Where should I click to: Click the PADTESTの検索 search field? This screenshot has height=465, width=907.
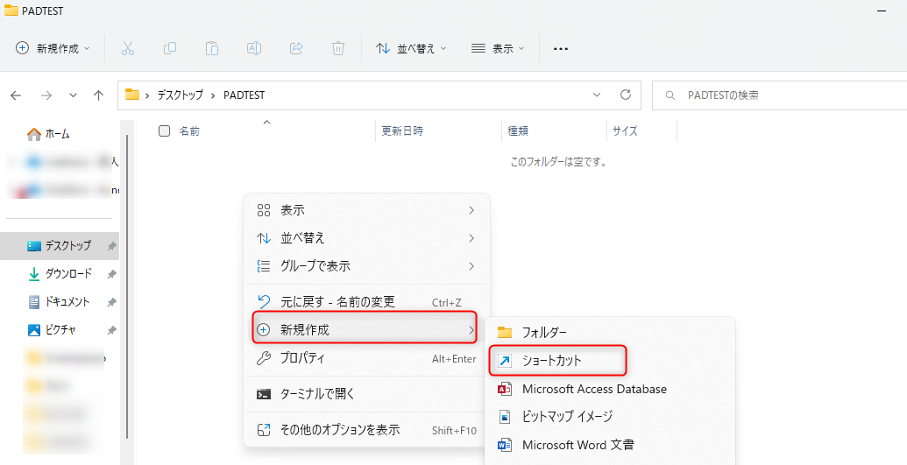[779, 95]
